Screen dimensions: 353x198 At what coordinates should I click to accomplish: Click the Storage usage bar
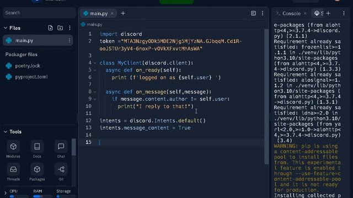(x=66, y=196)
